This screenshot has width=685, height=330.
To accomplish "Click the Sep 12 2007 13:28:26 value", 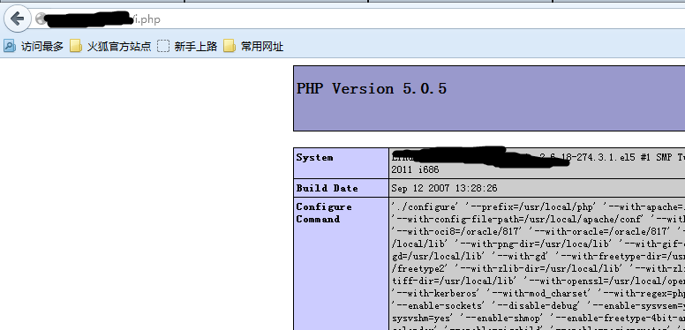I will (444, 188).
